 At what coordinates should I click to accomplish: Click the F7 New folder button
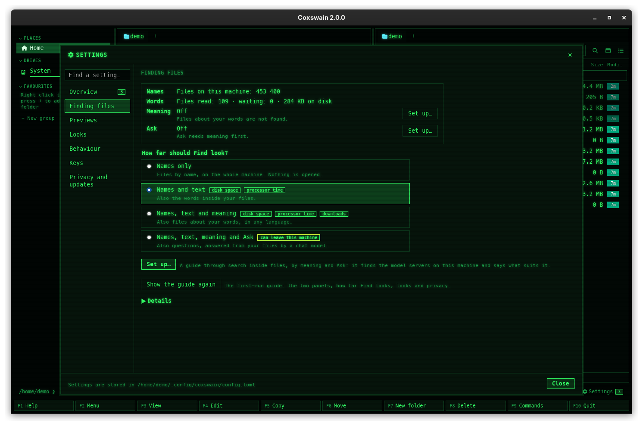click(414, 406)
